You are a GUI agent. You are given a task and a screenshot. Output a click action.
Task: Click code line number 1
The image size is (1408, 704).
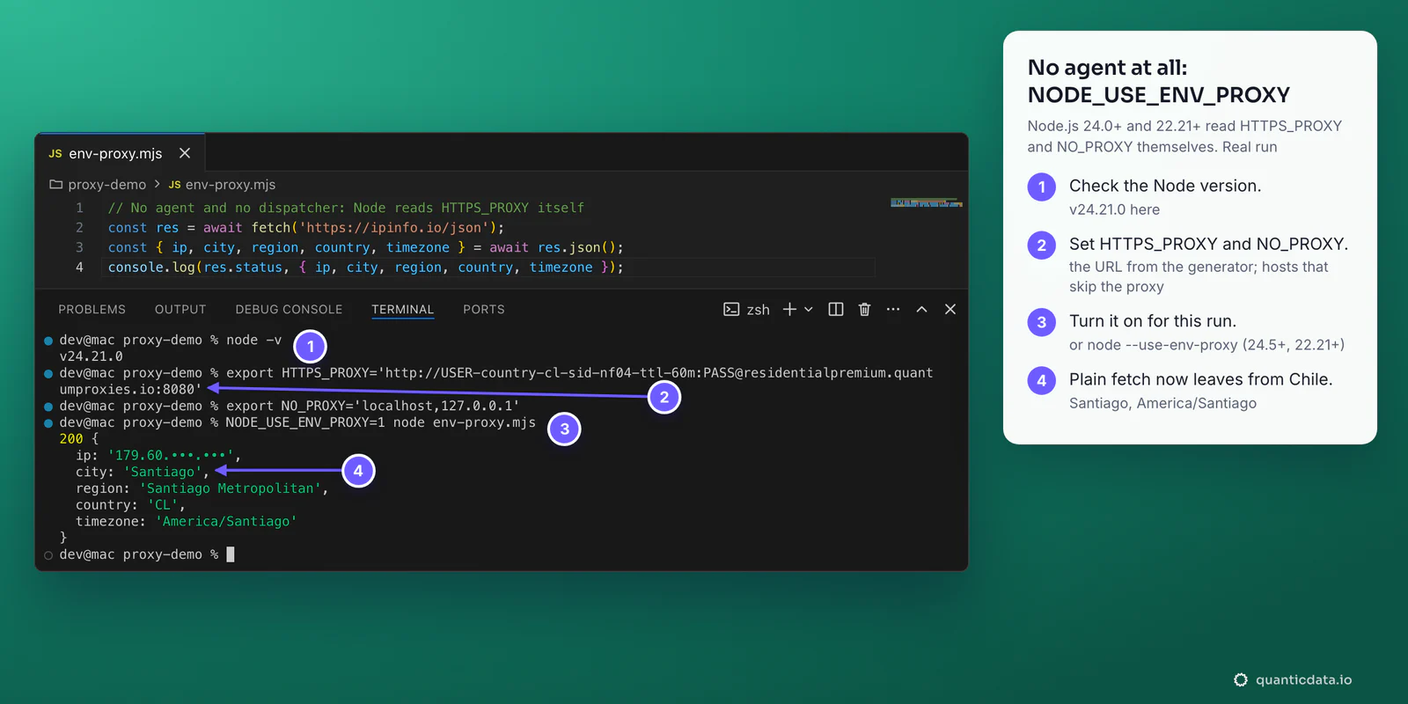tap(79, 208)
